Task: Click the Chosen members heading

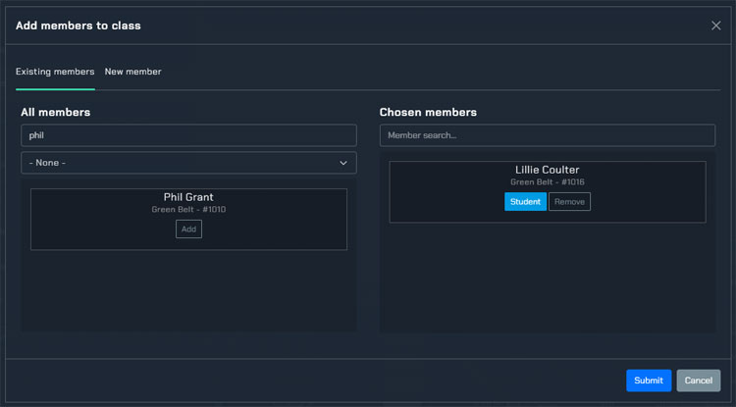Action: coord(428,113)
